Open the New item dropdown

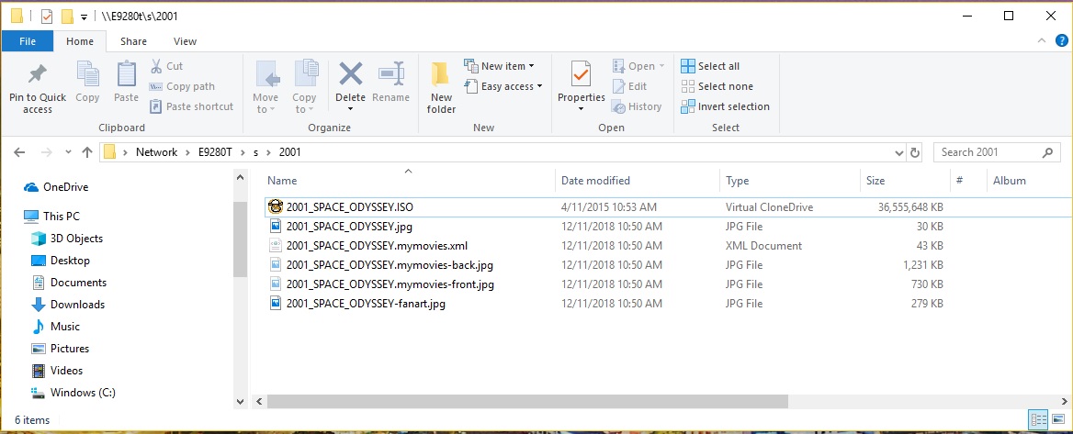[x=500, y=66]
